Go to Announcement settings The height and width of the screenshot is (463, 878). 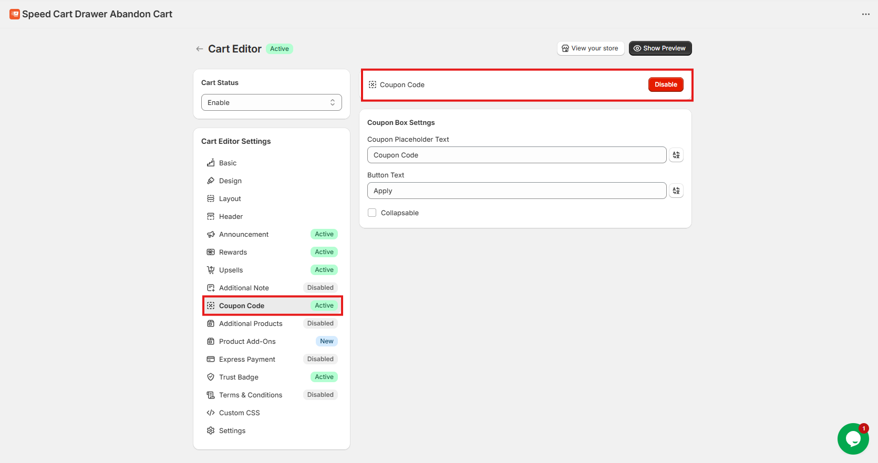243,234
